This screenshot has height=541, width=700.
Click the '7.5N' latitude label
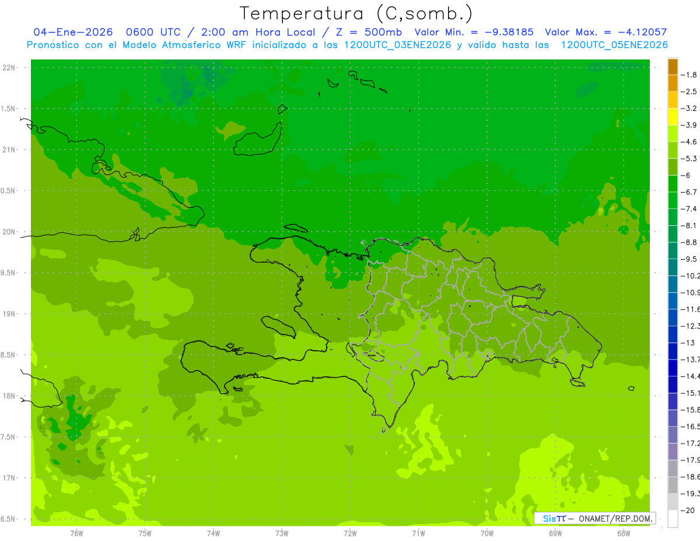click(x=9, y=437)
